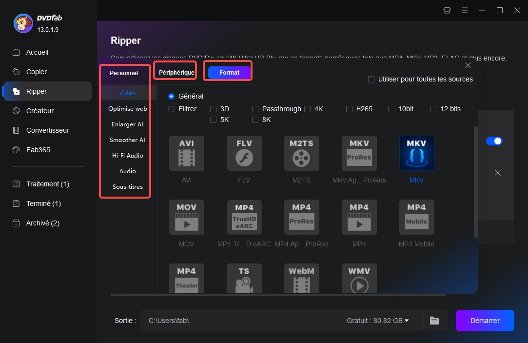Image resolution: width=528 pixels, height=343 pixels.
Task: Select Hi-Fi Audio category
Action: click(128, 155)
